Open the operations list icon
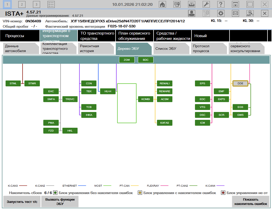Viewport: 272px width, 209px height. click(51, 4)
